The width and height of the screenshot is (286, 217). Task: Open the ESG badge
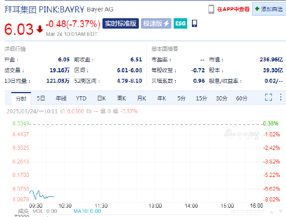coord(180,23)
